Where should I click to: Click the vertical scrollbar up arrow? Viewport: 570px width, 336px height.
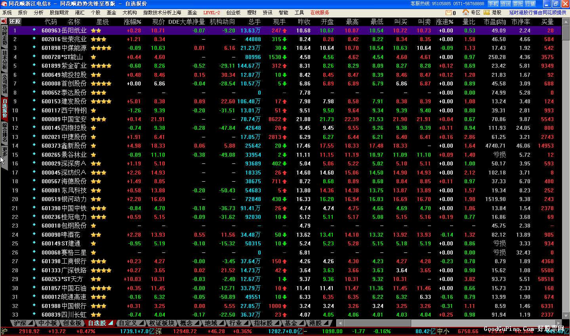point(565,21)
